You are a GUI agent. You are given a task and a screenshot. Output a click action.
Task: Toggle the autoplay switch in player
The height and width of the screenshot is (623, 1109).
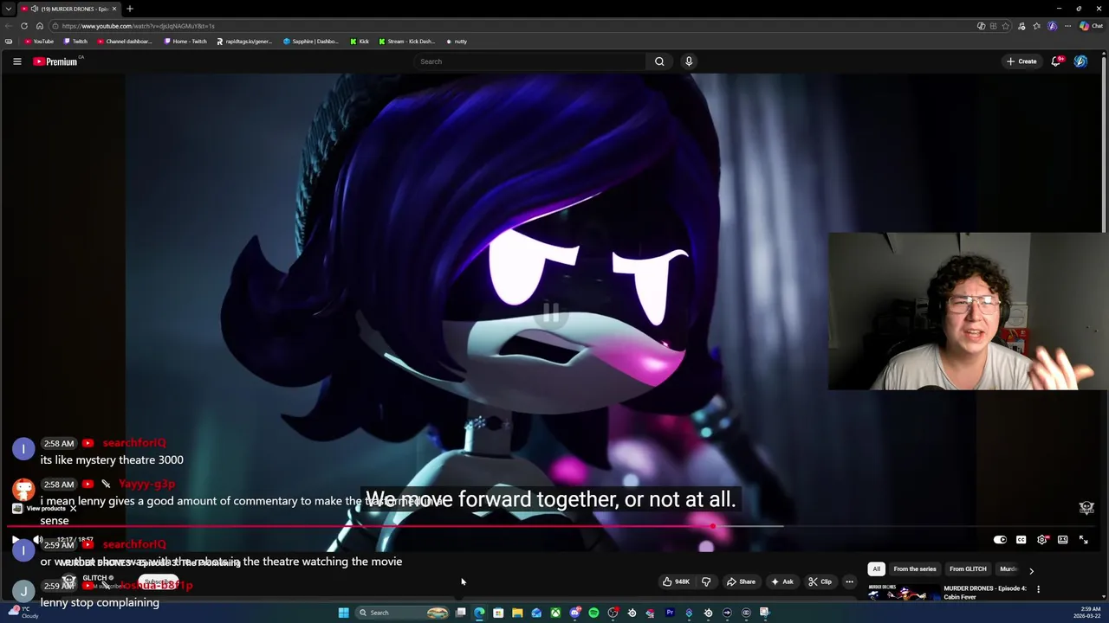(x=1000, y=540)
